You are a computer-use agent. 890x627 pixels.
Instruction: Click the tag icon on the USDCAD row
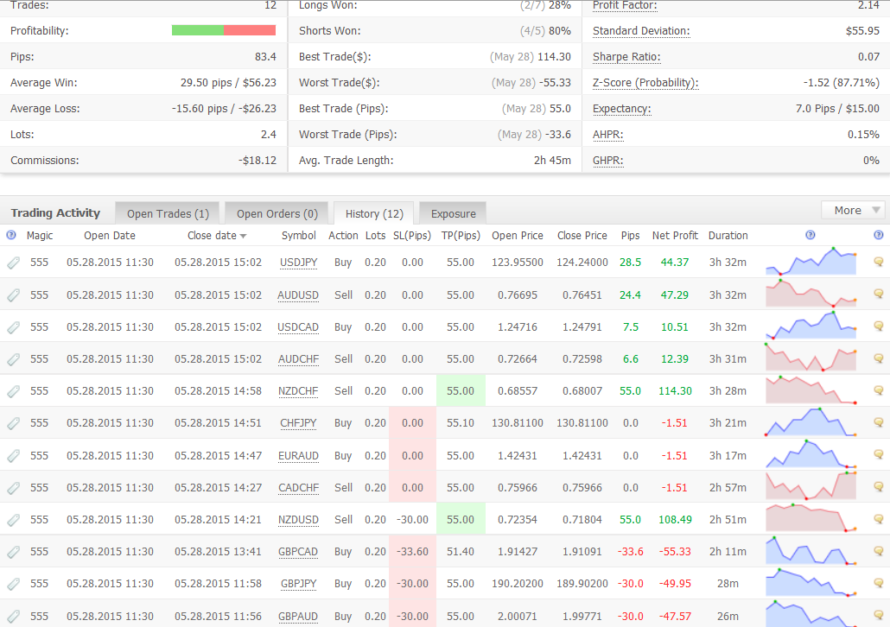[14, 326]
